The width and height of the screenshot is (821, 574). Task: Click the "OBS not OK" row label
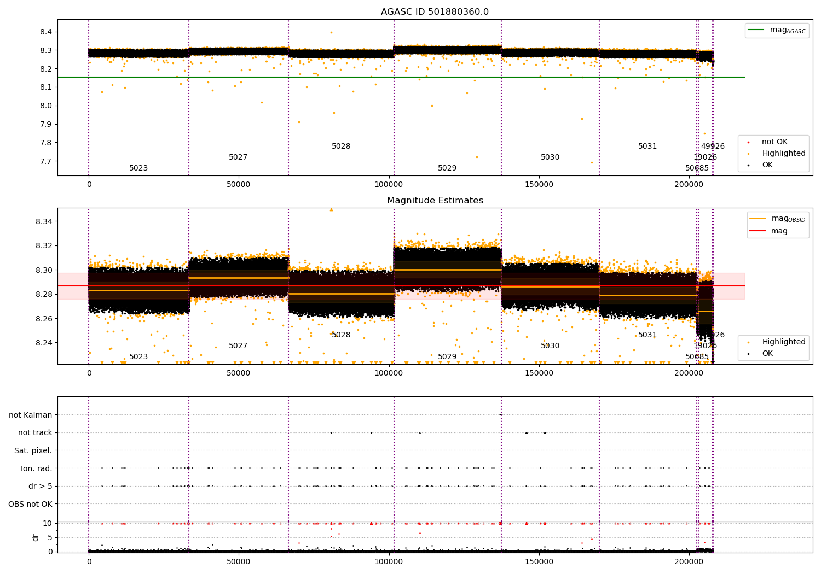[x=31, y=504]
